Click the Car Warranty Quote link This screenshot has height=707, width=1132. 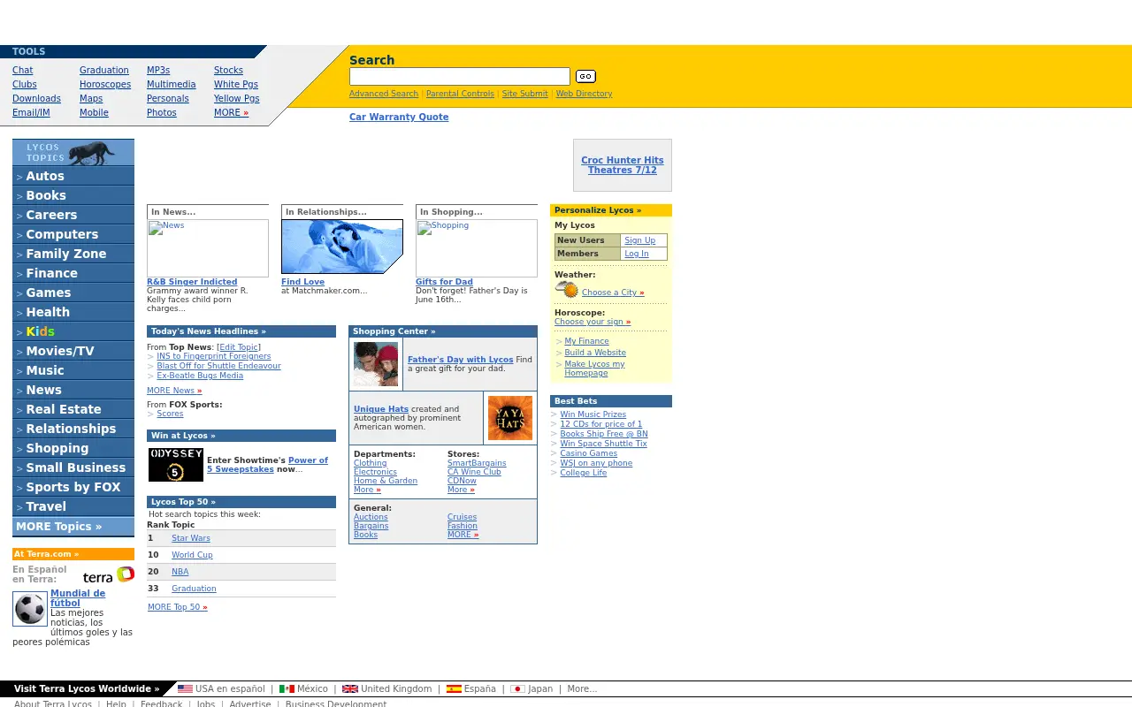point(399,117)
